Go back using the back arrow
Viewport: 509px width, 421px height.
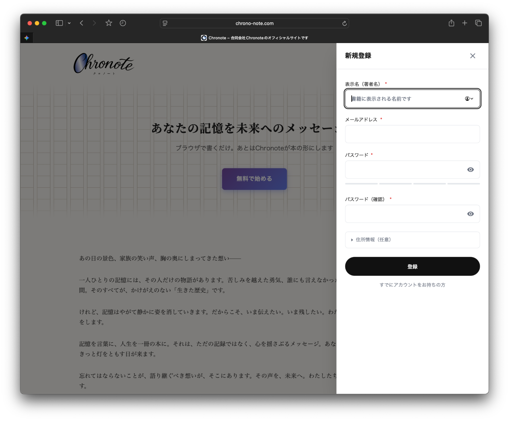point(81,23)
